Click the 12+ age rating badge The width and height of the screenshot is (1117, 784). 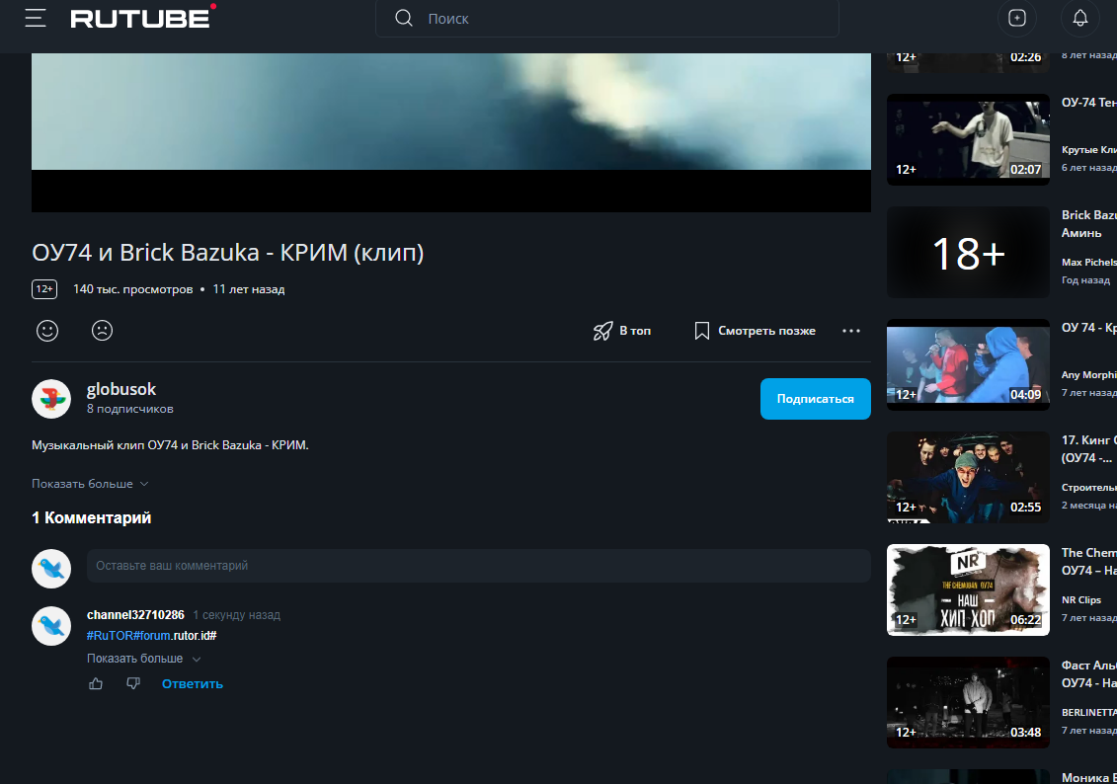click(x=44, y=289)
